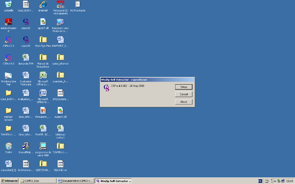Select the 7z464 installer icon
295x184 pixels.
point(8,148)
